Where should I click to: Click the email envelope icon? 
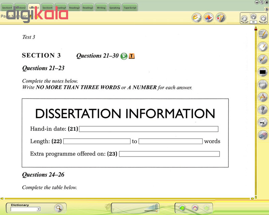click(197, 18)
